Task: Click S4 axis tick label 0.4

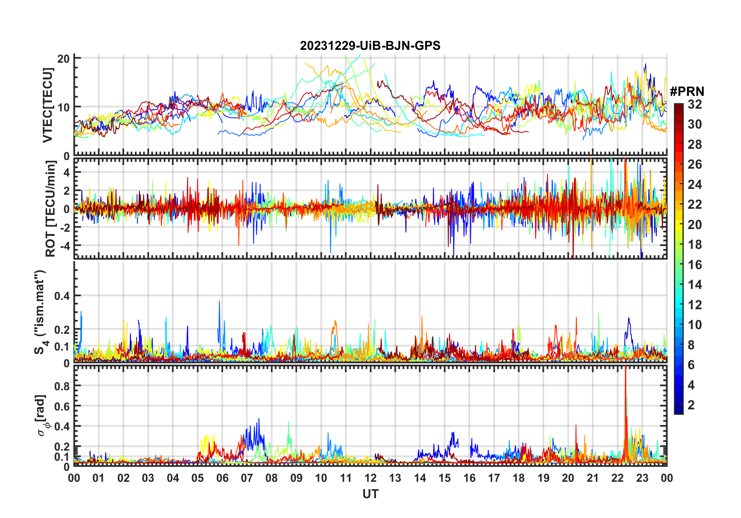Action: (62, 296)
